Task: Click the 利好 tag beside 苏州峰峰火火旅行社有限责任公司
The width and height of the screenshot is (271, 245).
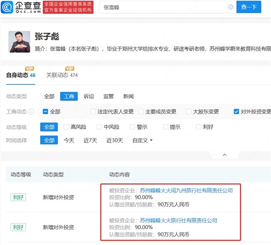Action: coord(18,227)
